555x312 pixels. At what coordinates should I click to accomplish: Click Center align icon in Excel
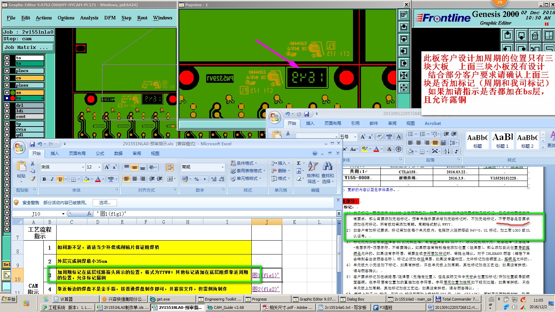coord(135,179)
